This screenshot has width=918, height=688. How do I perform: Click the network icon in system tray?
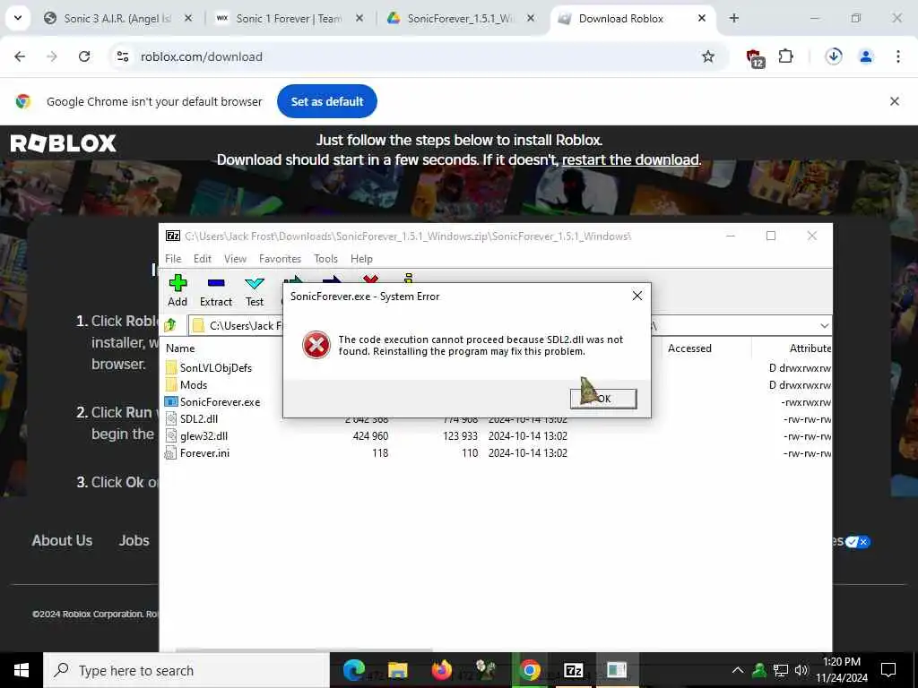[x=781, y=670]
